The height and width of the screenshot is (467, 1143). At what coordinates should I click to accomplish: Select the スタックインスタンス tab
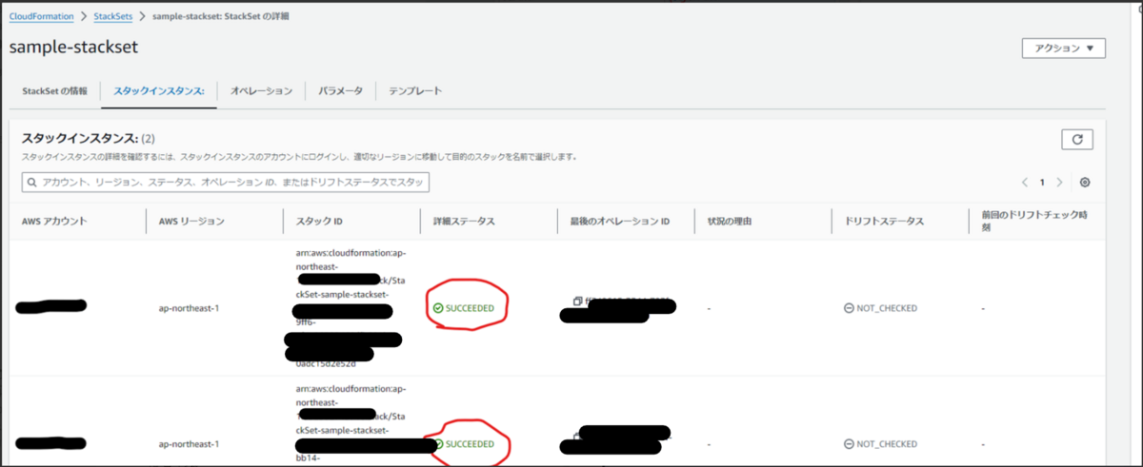point(159,91)
